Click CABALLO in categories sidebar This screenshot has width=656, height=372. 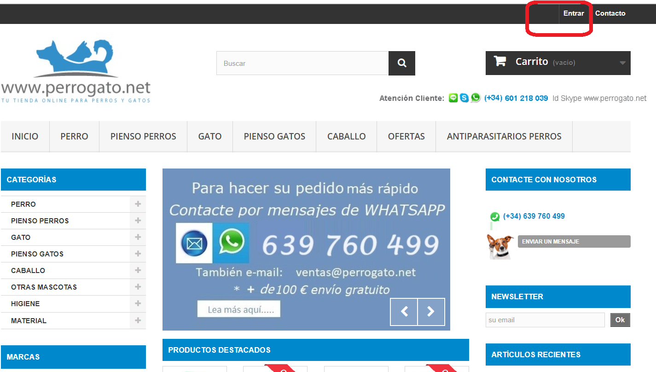pos(28,270)
